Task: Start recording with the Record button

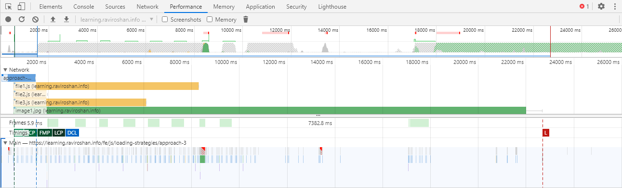Action: point(8,19)
